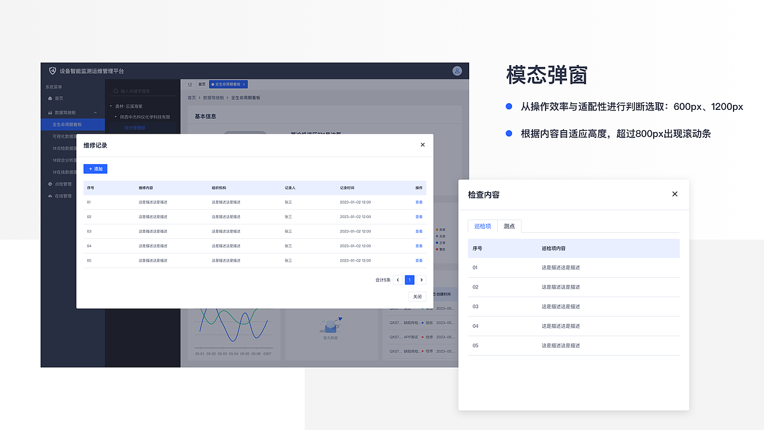
Task: Switch to the 首页 tab in tab bar
Action: 202,84
